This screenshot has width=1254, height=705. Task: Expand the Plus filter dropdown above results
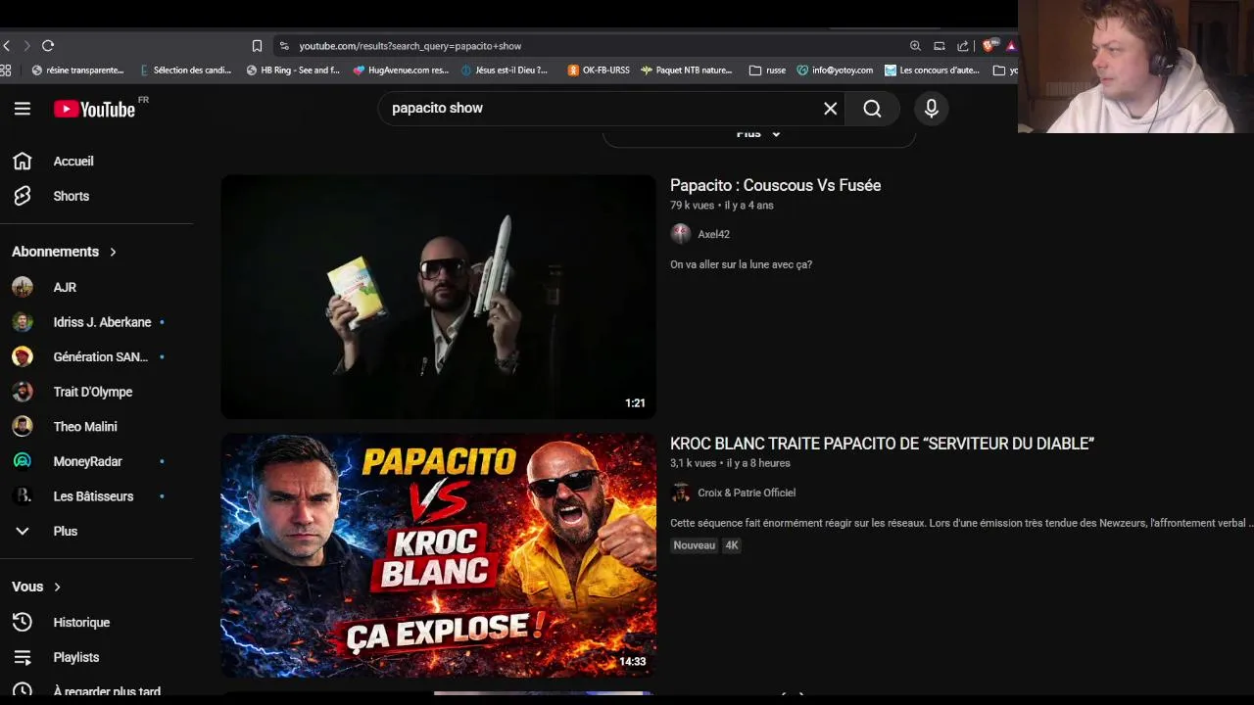(758, 135)
